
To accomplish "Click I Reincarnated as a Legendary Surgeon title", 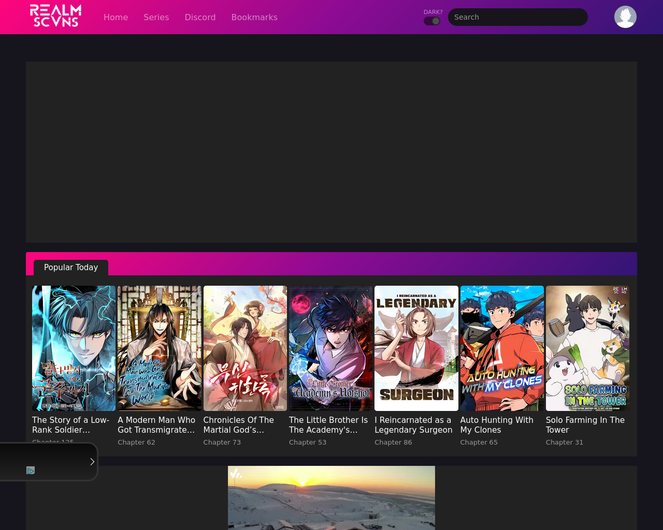I will [413, 425].
